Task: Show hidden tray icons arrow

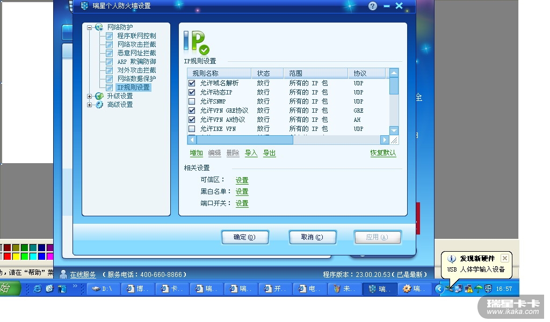Action: click(x=439, y=289)
